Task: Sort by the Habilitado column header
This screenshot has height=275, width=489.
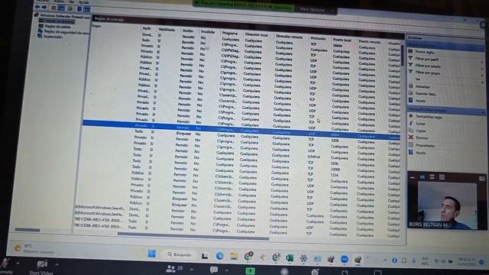Action: (167, 30)
